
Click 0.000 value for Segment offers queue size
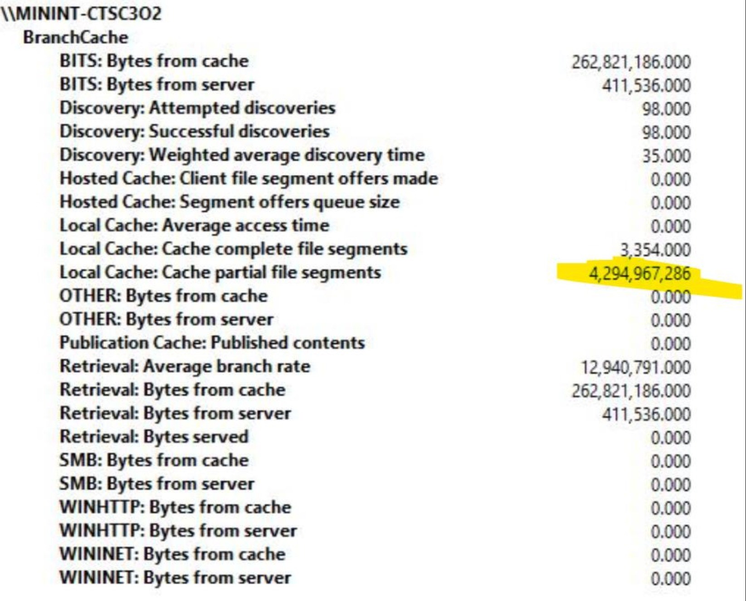(671, 204)
